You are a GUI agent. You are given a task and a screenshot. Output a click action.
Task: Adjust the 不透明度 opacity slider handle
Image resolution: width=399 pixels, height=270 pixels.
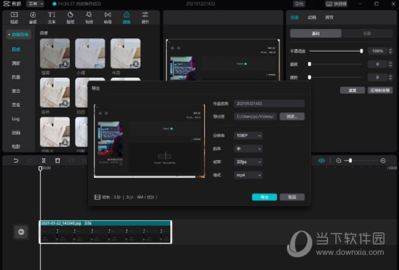(361, 51)
